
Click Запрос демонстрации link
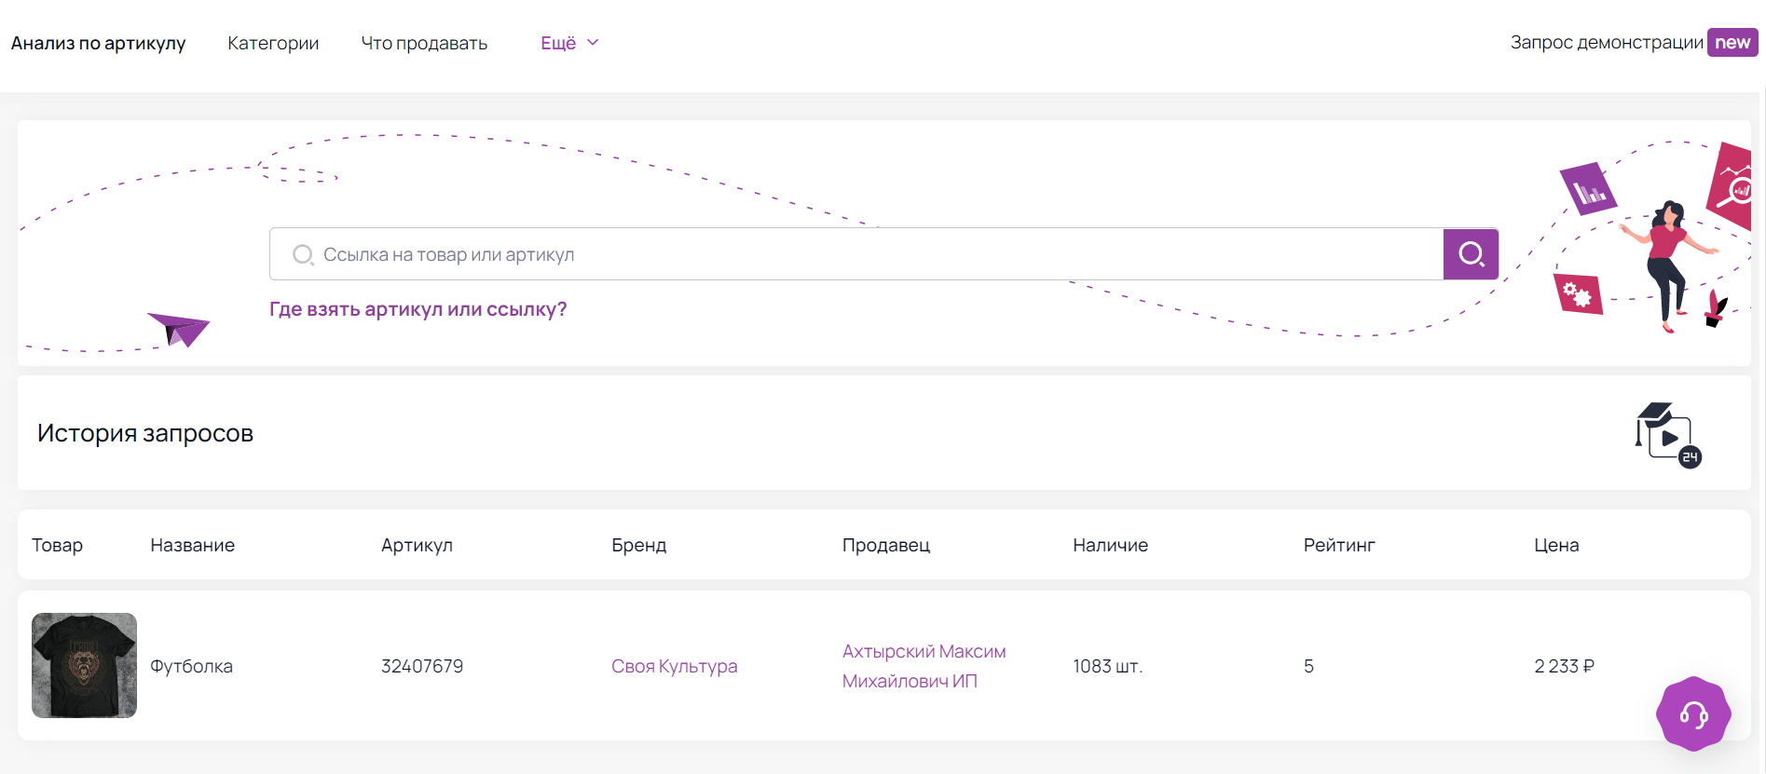[x=1606, y=43]
